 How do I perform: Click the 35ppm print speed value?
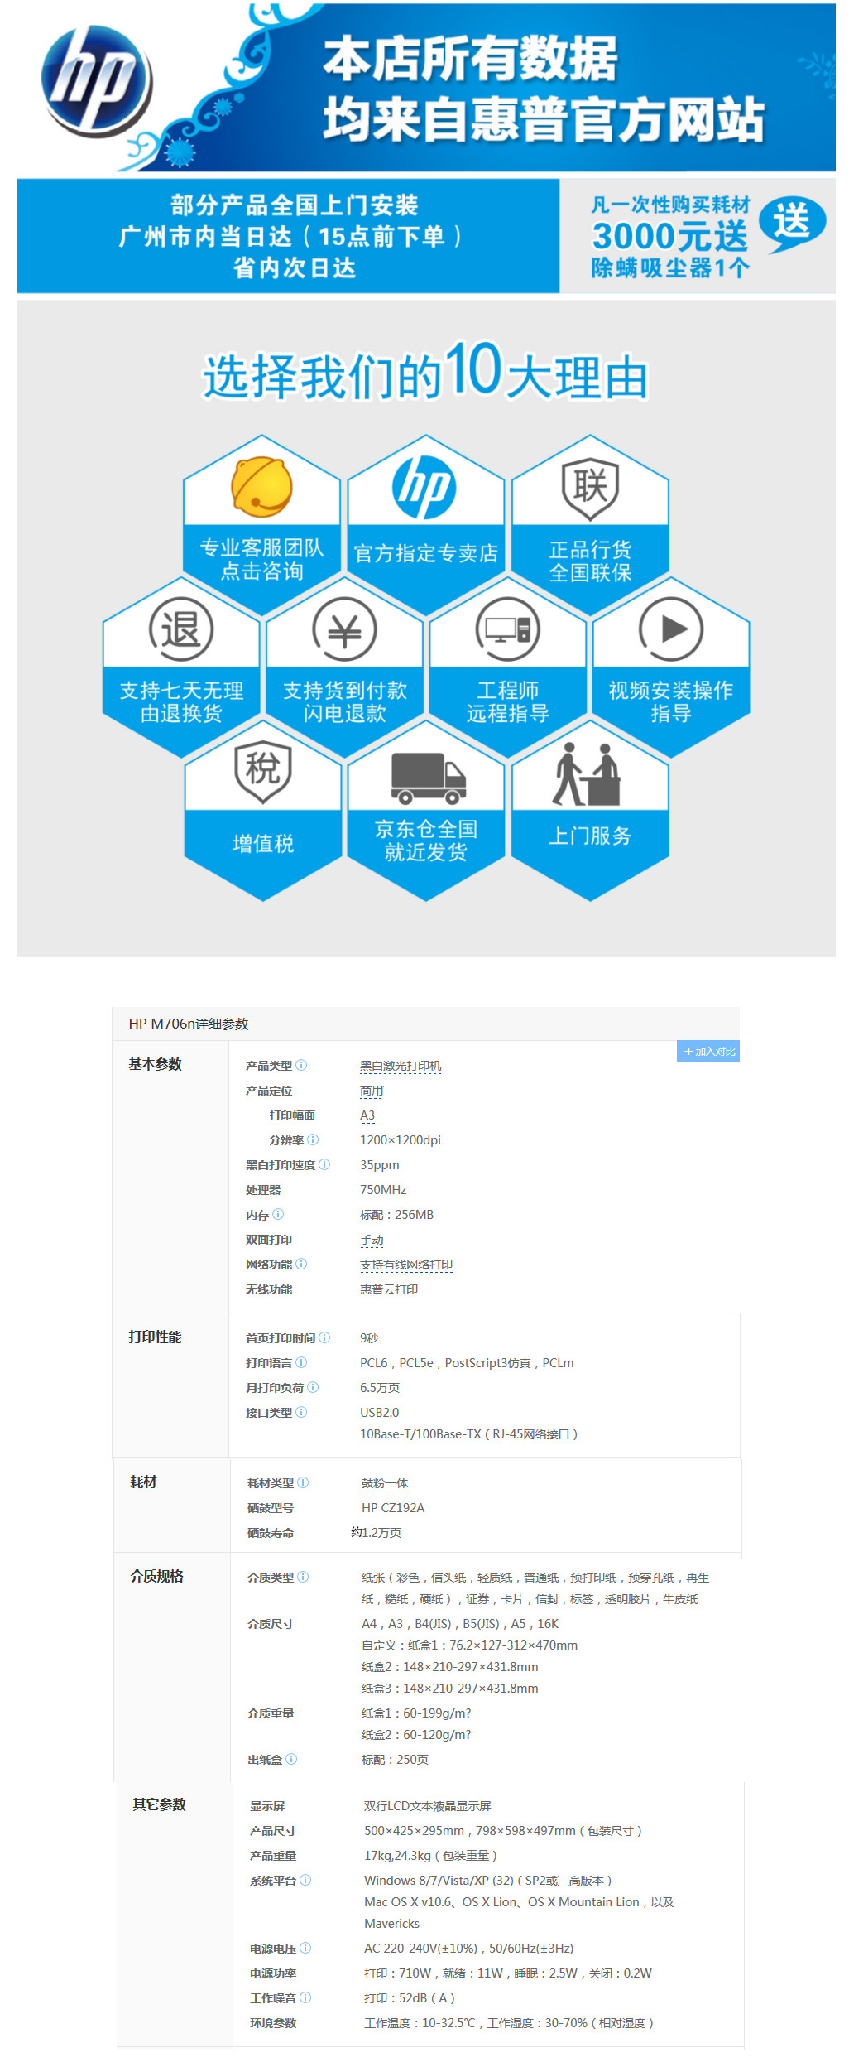pos(380,1165)
